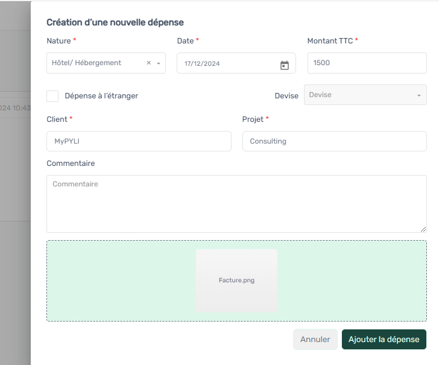Click the Devise dropdown arrow
Viewport: 439px width, 365px height.
pos(419,95)
